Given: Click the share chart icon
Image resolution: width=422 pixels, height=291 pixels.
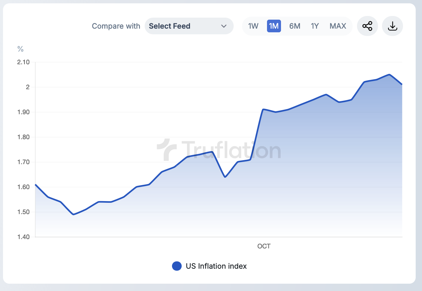Looking at the screenshot, I should (x=367, y=26).
